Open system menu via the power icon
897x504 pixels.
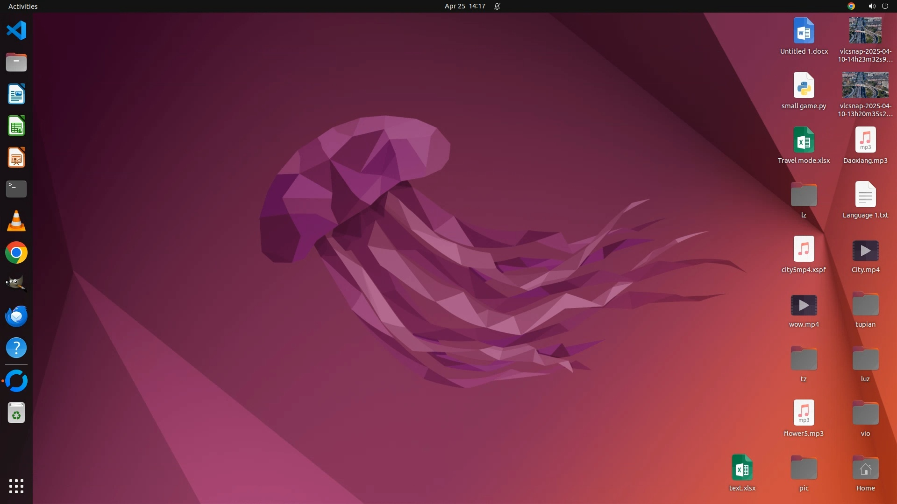coord(885,6)
